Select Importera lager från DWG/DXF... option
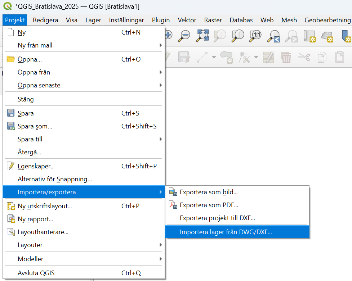This screenshot has width=352, height=281. coord(237,232)
